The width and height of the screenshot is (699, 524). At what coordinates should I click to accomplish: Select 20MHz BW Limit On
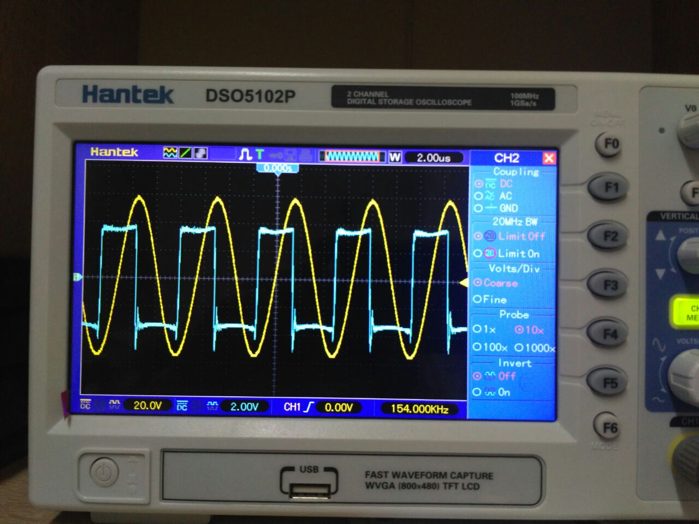507,253
